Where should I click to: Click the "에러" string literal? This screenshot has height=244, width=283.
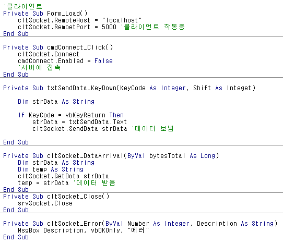(138, 230)
